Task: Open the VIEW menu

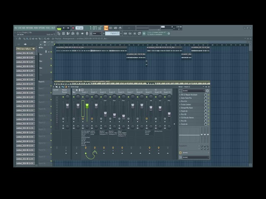Action: [36, 28]
